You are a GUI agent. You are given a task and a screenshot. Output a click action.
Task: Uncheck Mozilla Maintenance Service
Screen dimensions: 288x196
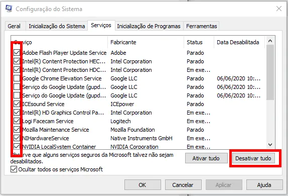17,130
